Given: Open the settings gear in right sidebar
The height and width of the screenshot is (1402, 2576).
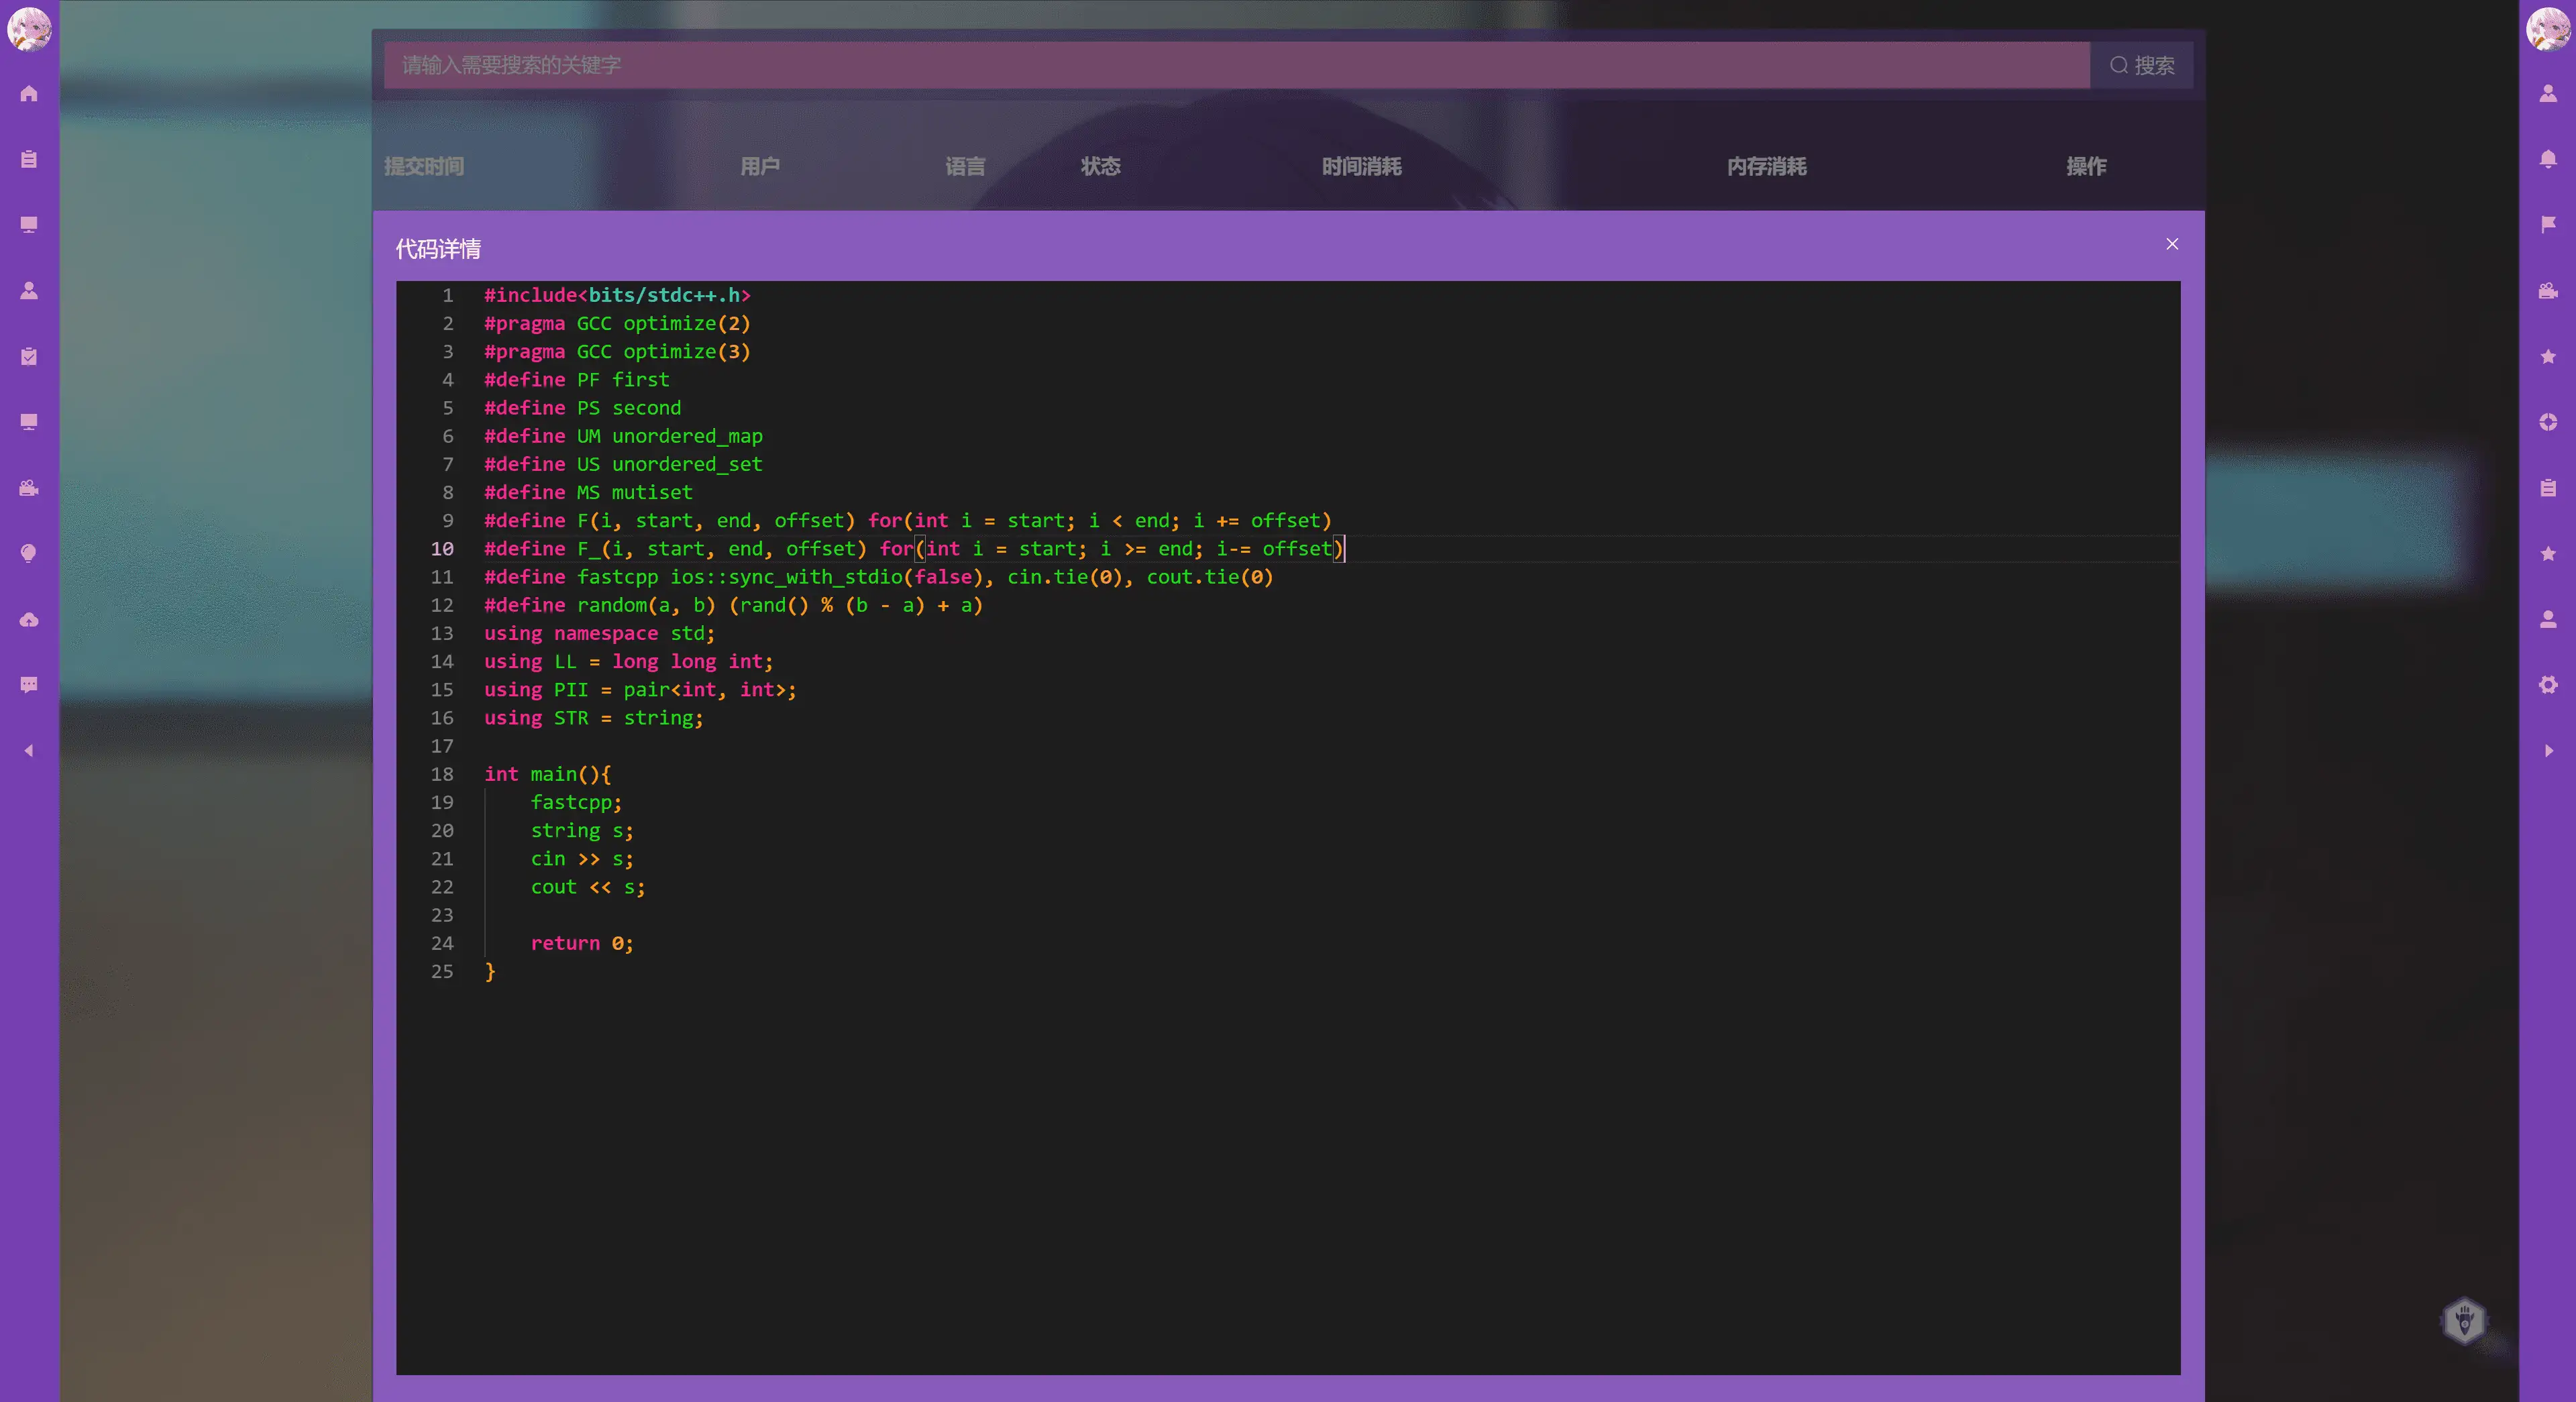Looking at the screenshot, I should click(2547, 685).
